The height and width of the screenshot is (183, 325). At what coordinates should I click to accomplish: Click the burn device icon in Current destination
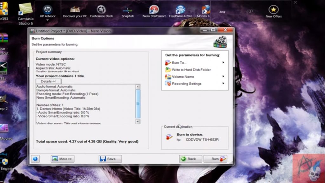click(x=169, y=137)
